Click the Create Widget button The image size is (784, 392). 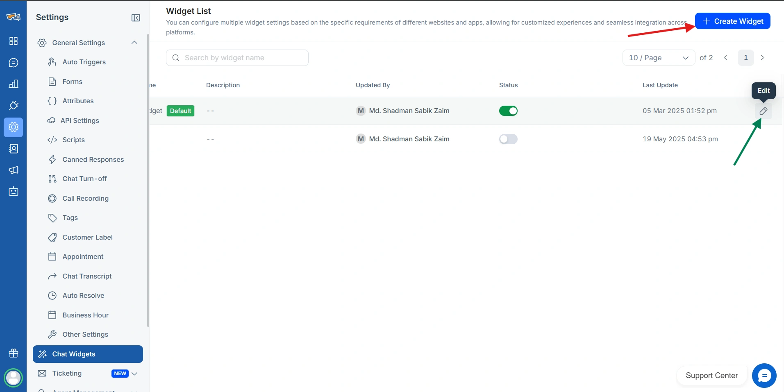(732, 21)
